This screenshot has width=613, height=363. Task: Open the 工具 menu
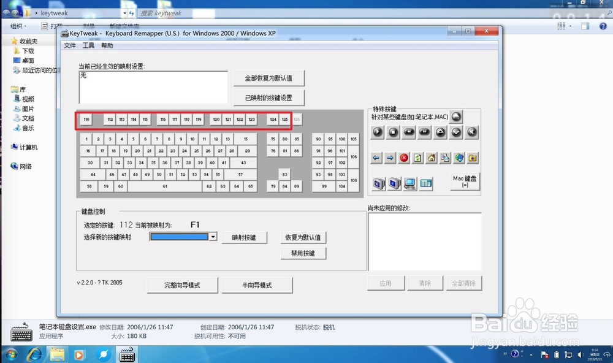point(88,45)
